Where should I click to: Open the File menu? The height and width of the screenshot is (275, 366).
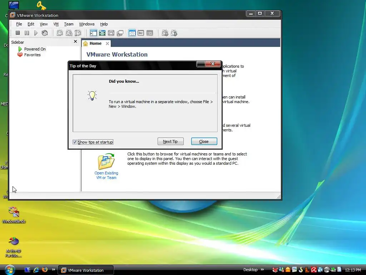pyautogui.click(x=19, y=24)
